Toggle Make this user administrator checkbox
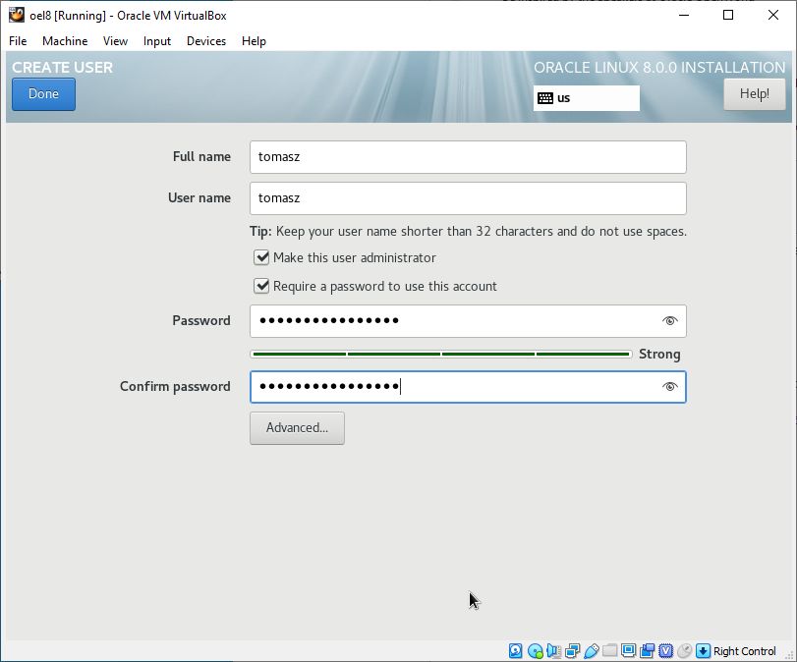The image size is (797, 662). (x=261, y=257)
